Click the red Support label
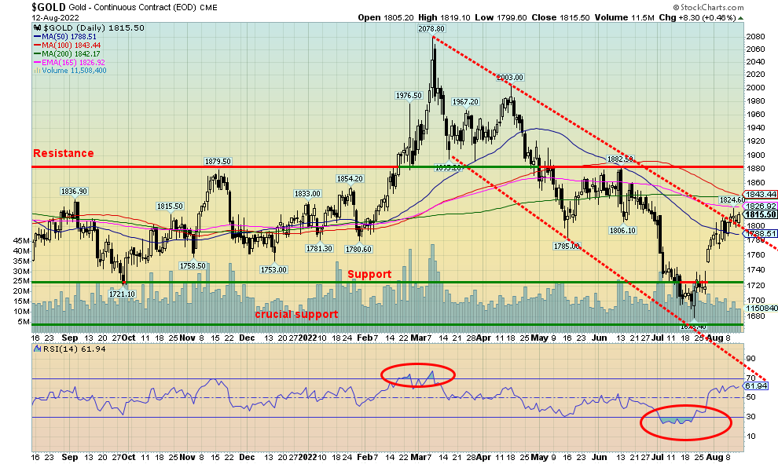The height and width of the screenshot is (464, 778). 369,274
